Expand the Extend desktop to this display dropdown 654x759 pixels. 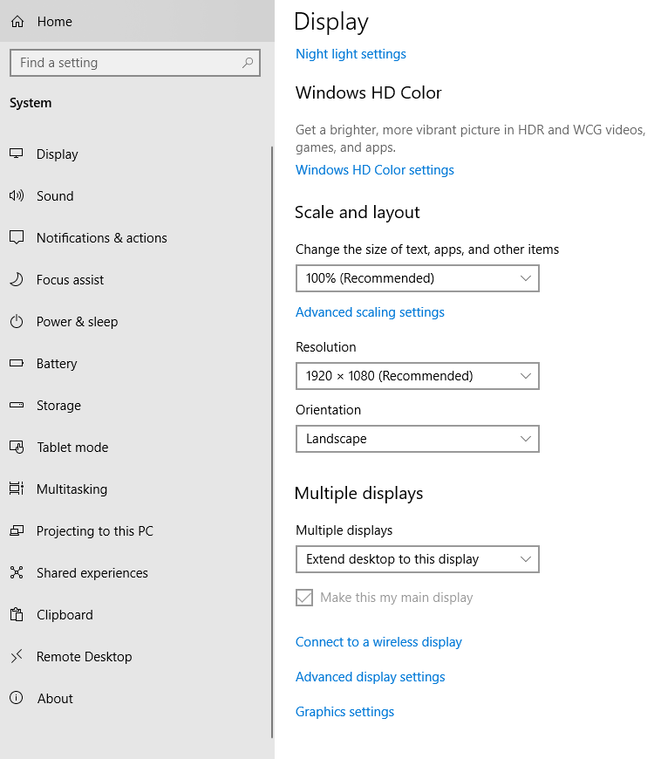tap(418, 559)
